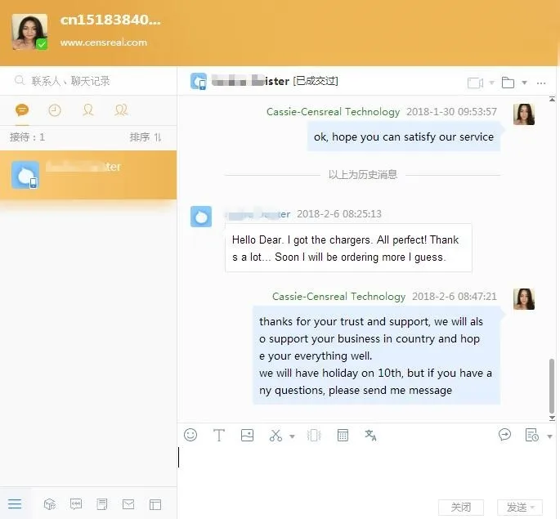Screen dimensions: 560x519
Task: Select the highlighted conversation ending in 'ter'
Action: click(88, 175)
